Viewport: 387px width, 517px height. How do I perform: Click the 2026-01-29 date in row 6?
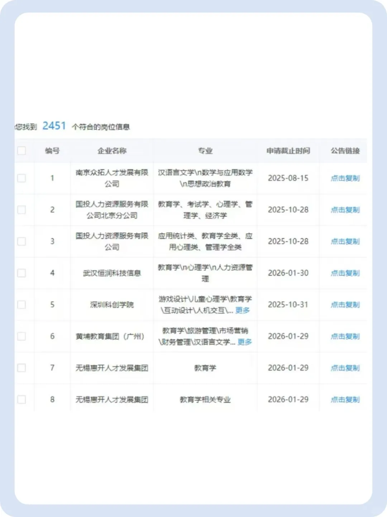[x=288, y=336]
